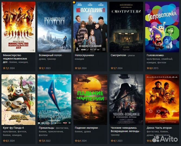Select the Пришельцы movie poster
181x146 pixels.
[54, 100]
